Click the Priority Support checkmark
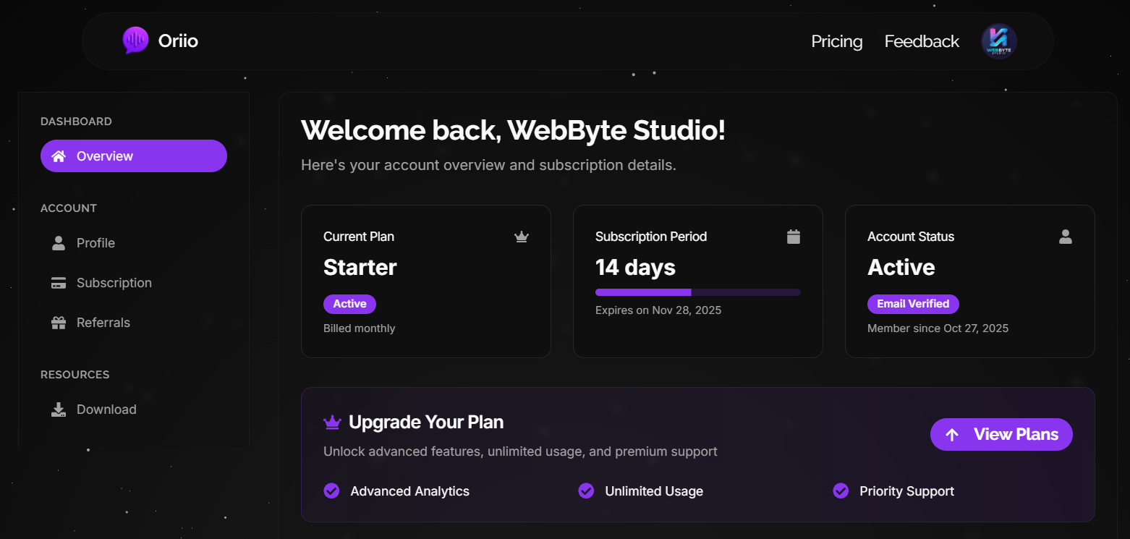 point(841,491)
